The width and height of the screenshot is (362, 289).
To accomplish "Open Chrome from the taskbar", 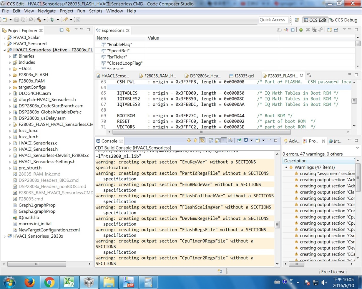I will coord(49,283).
